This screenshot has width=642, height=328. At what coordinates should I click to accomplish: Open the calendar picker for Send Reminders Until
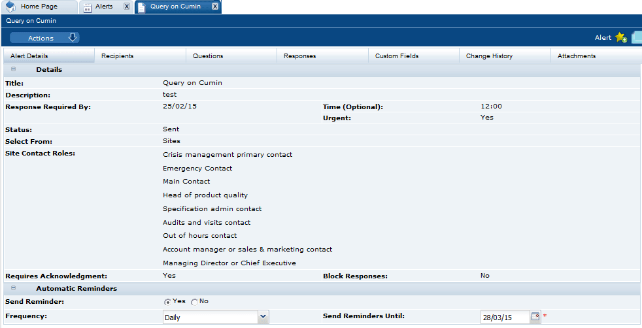pos(535,316)
